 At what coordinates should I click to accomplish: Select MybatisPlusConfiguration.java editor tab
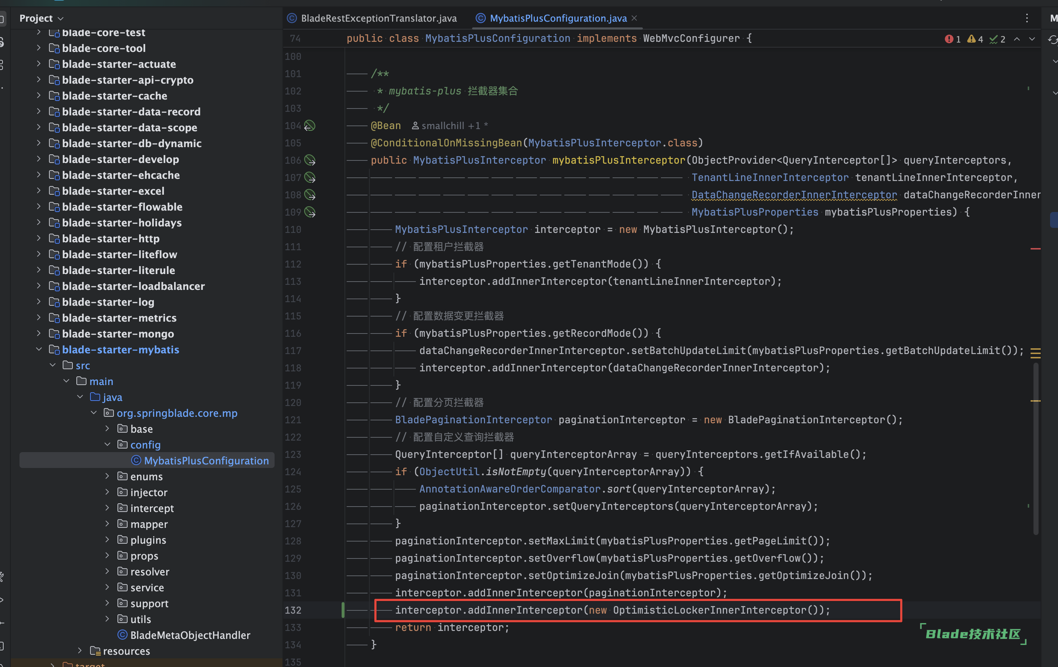tap(552, 18)
